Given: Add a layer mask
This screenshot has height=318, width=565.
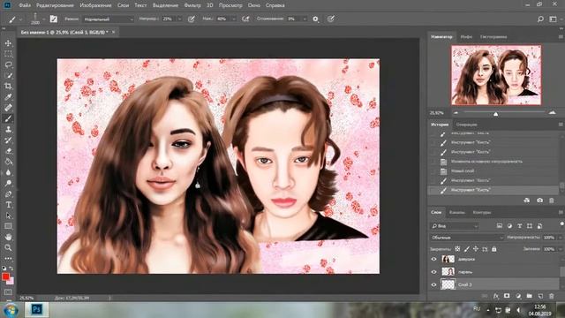Looking at the screenshot, I should click(x=507, y=296).
